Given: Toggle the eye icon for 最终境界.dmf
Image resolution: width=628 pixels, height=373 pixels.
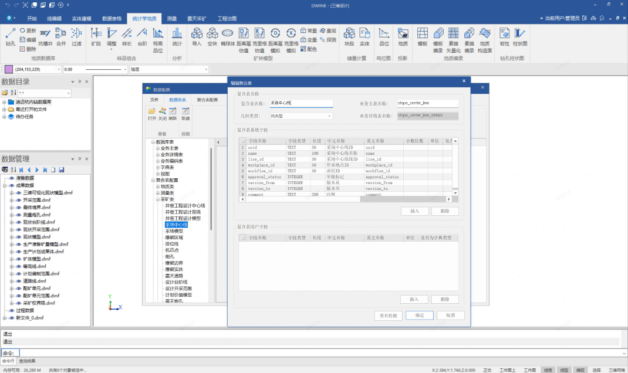Looking at the screenshot, I should (x=18, y=207).
